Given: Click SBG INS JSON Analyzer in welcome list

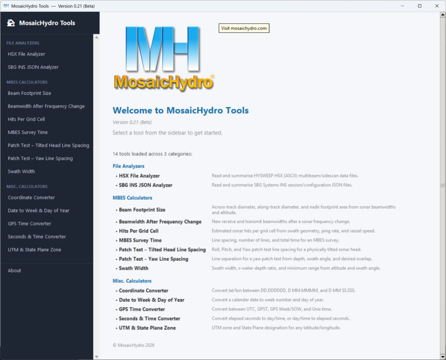Looking at the screenshot, I should (145, 185).
